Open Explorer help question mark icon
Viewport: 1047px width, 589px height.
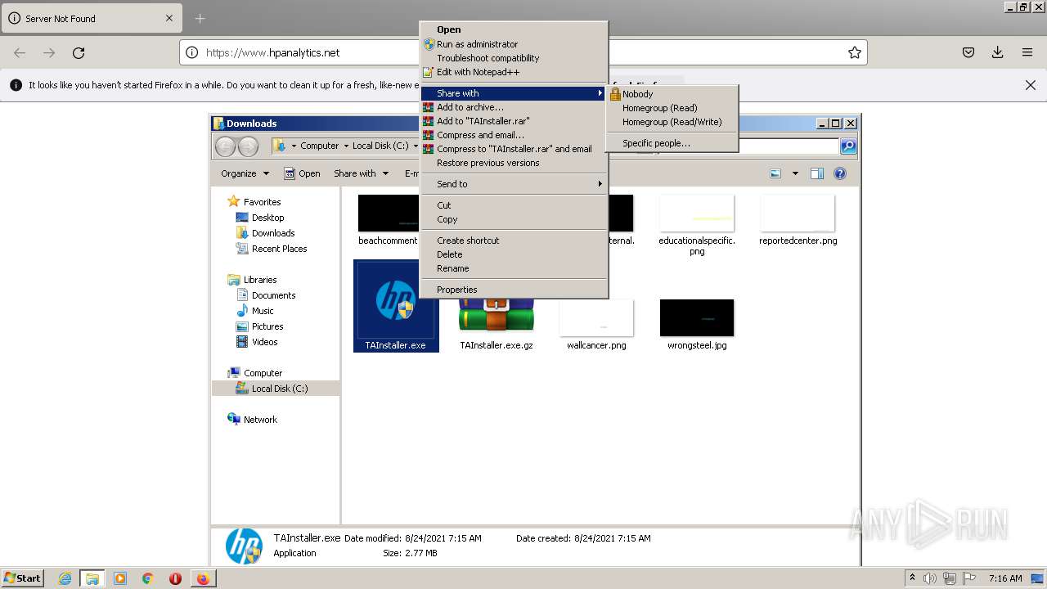coord(839,173)
